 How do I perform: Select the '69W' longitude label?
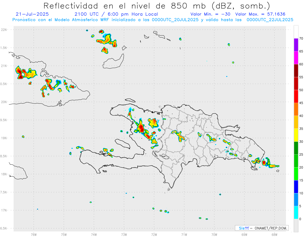click(244, 234)
